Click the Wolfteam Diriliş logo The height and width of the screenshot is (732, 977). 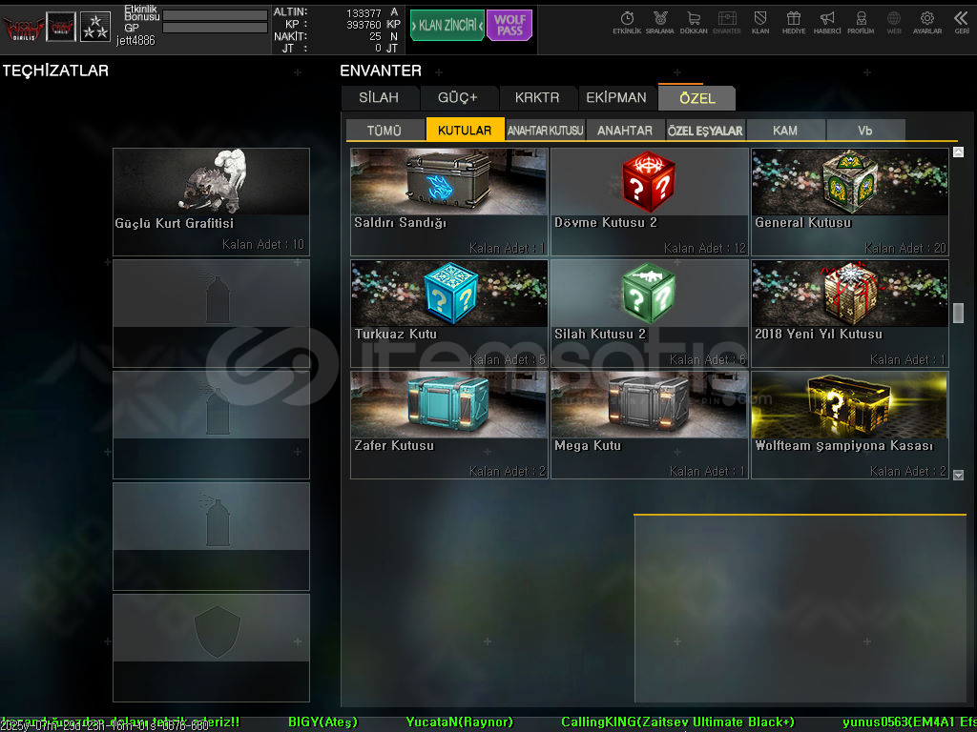pos(23,28)
